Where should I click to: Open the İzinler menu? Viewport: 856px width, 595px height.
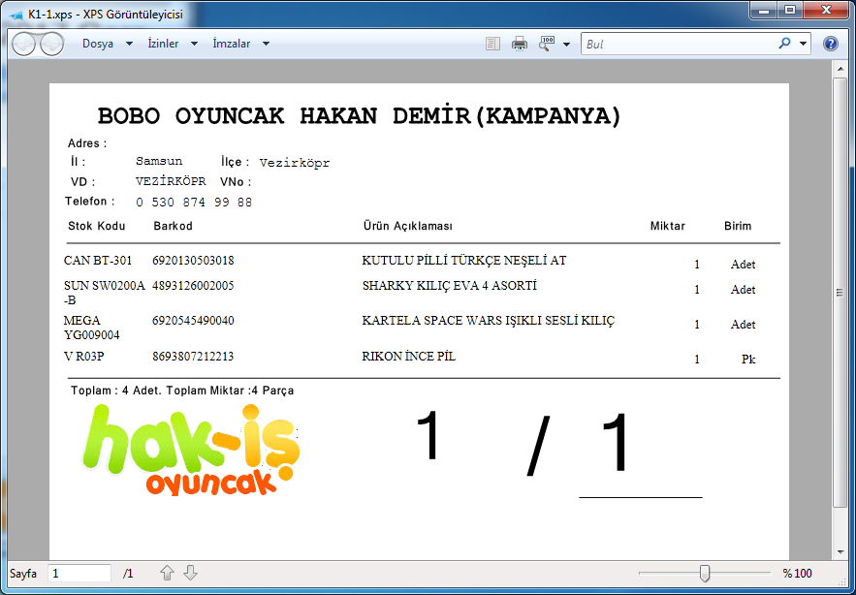(x=163, y=44)
